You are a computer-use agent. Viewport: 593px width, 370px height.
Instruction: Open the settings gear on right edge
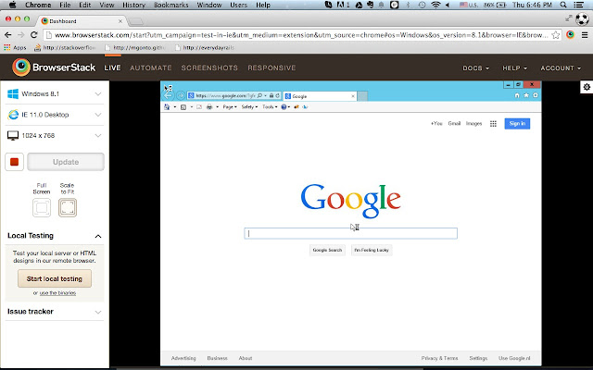(587, 87)
